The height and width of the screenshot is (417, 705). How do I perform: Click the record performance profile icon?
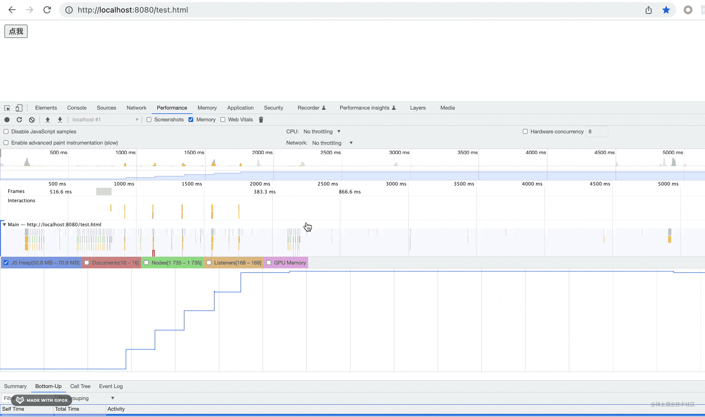7,120
